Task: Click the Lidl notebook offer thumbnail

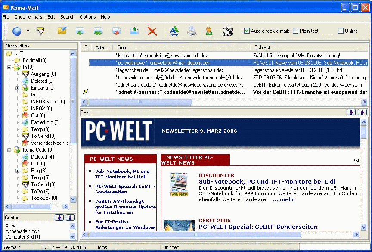Action: pos(179,184)
